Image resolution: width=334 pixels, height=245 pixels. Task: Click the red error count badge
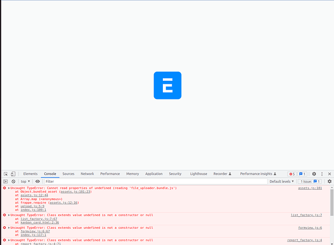pyautogui.click(x=292, y=174)
